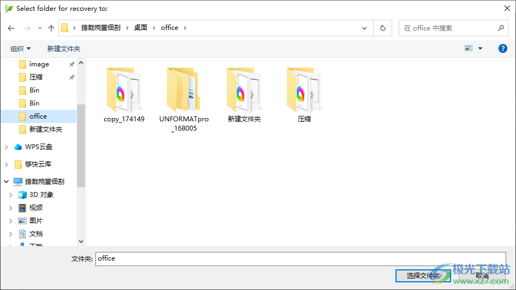Confirm with the 选择文件夹 button
516x290 pixels.
tap(423, 276)
